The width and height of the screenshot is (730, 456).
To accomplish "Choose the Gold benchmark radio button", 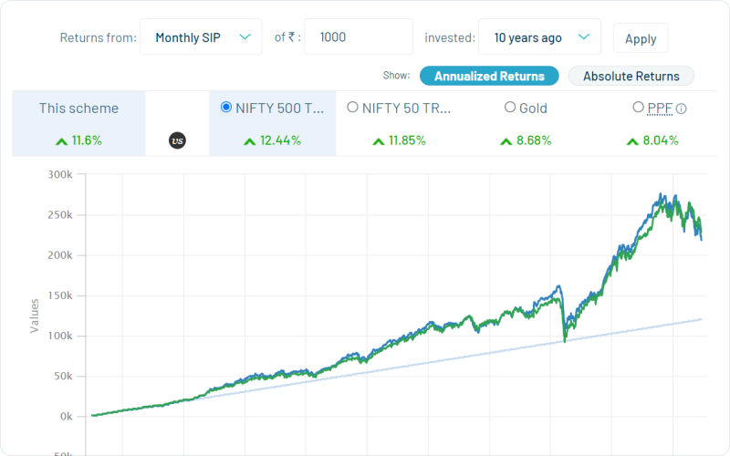I will pyautogui.click(x=510, y=107).
